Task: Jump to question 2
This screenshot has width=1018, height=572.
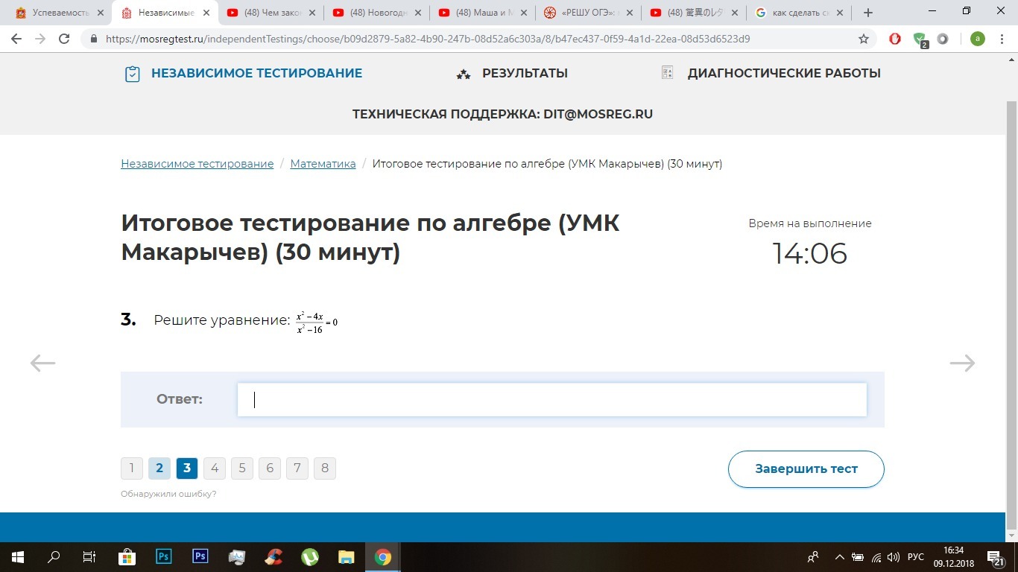Action: (159, 468)
